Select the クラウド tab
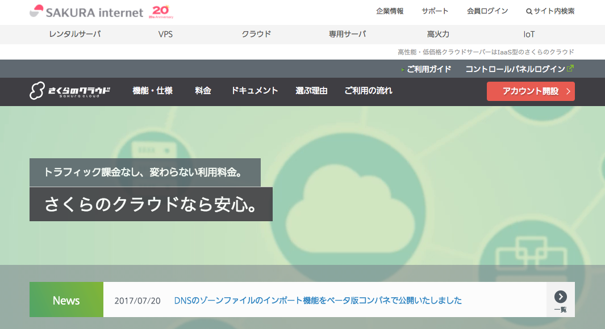 256,34
